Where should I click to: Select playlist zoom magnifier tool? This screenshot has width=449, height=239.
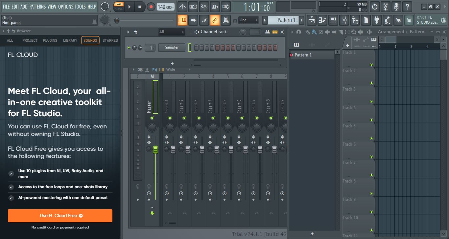coord(354,32)
